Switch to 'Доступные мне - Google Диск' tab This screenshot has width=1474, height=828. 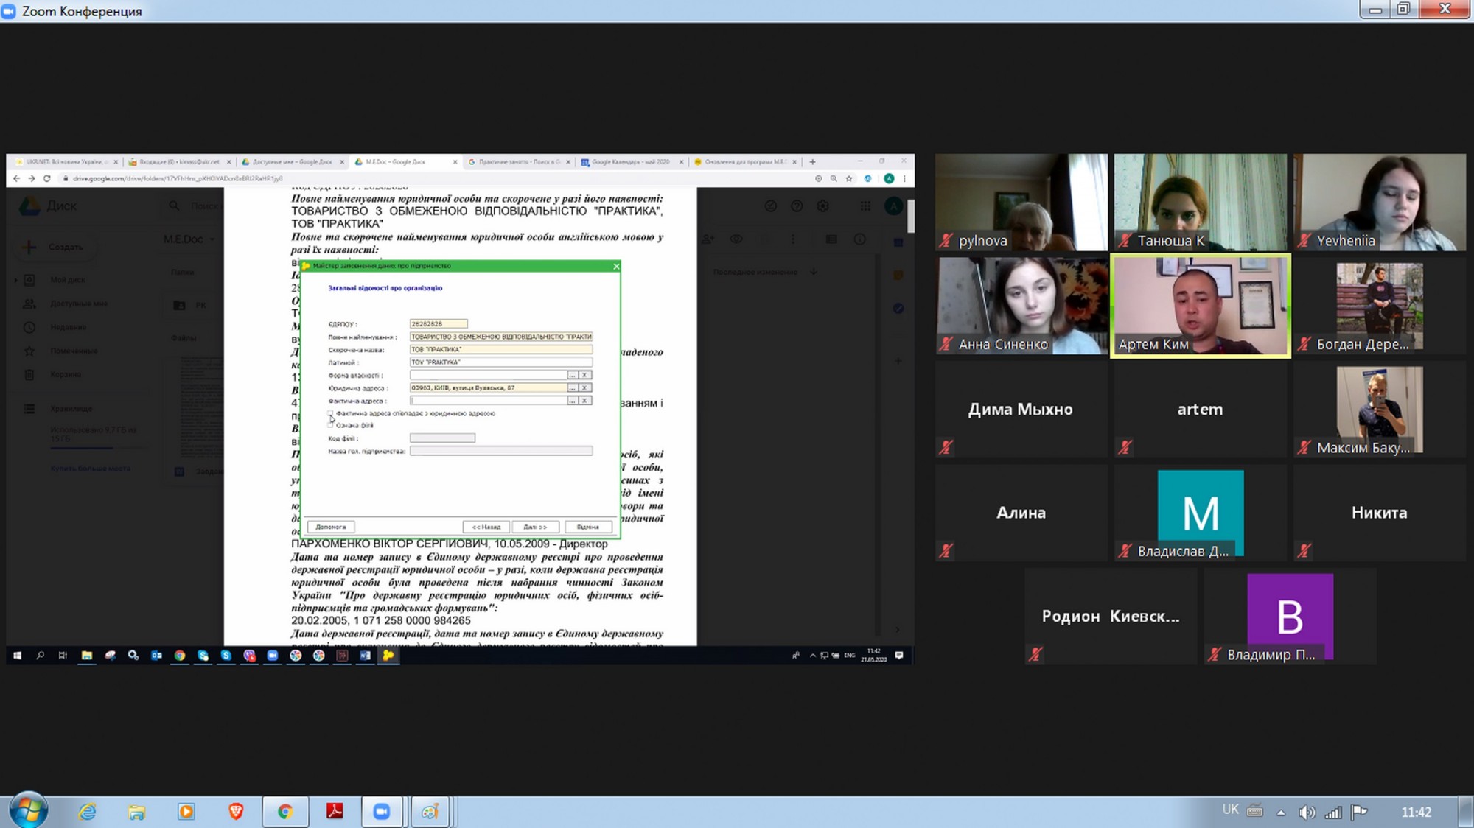(x=293, y=161)
